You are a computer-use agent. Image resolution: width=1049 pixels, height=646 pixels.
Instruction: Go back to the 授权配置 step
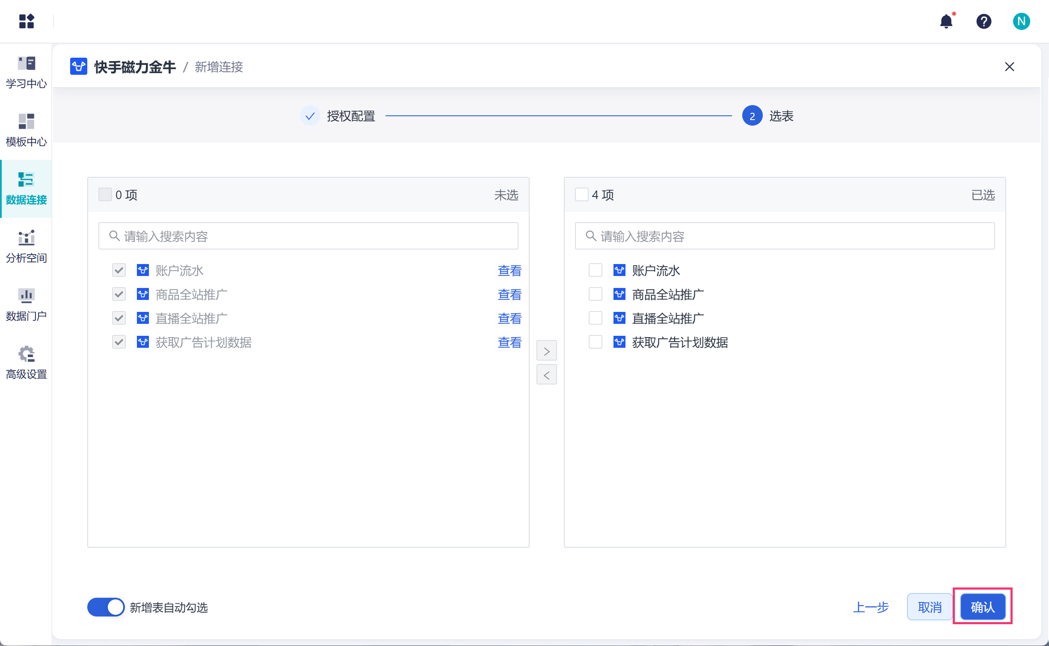pos(338,116)
